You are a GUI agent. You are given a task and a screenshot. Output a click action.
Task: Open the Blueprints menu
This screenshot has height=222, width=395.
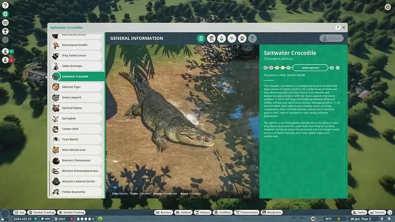point(272,212)
